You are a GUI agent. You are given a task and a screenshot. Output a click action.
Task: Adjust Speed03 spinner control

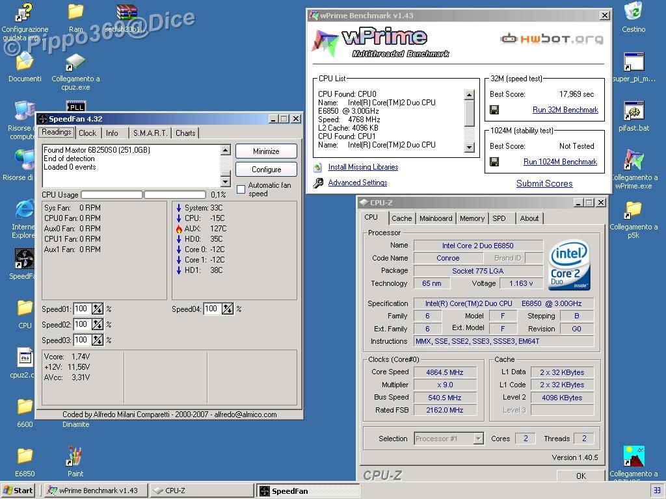point(98,340)
